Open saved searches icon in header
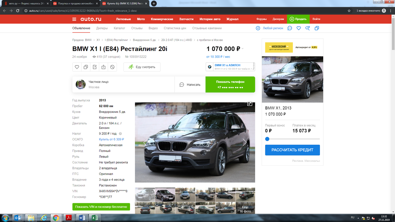The image size is (395, 222). click(308, 28)
